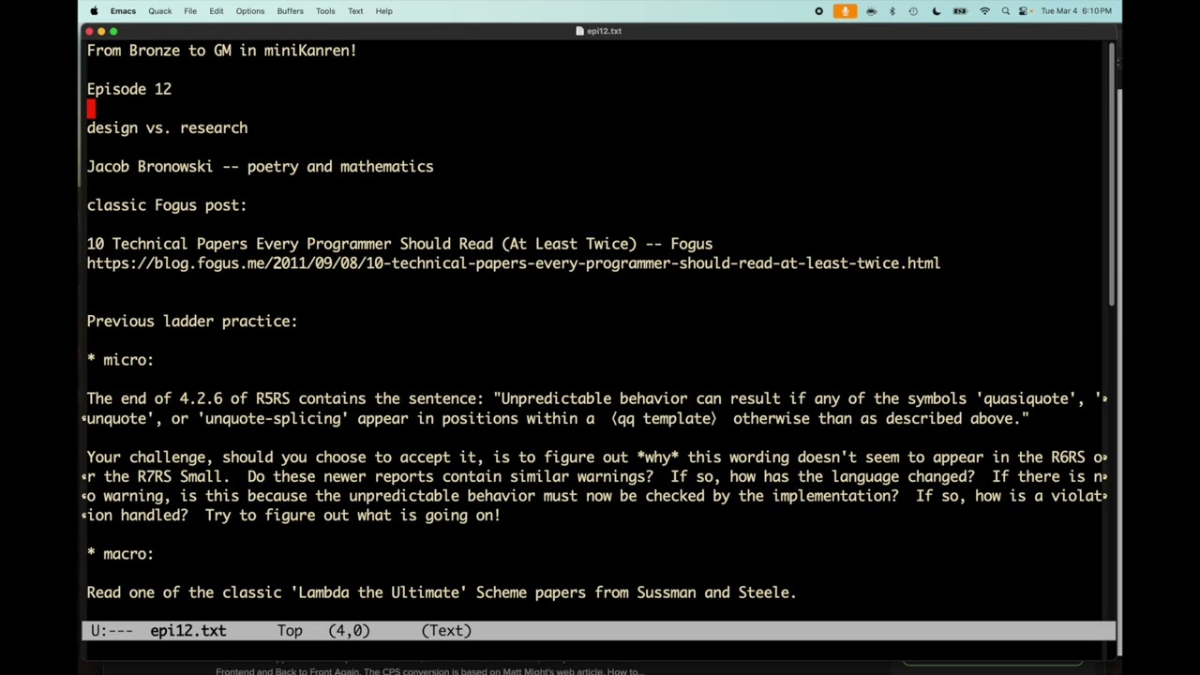Click the blog.fogus.me URL line

pyautogui.click(x=514, y=263)
